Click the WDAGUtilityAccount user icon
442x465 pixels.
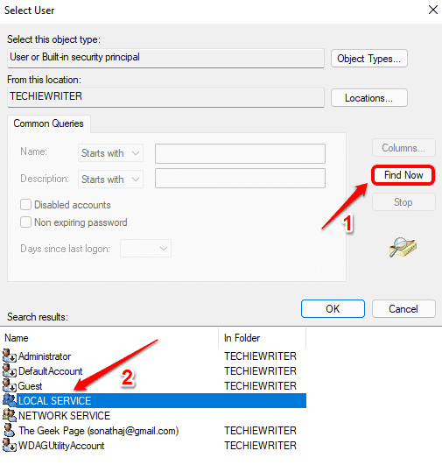[10, 445]
